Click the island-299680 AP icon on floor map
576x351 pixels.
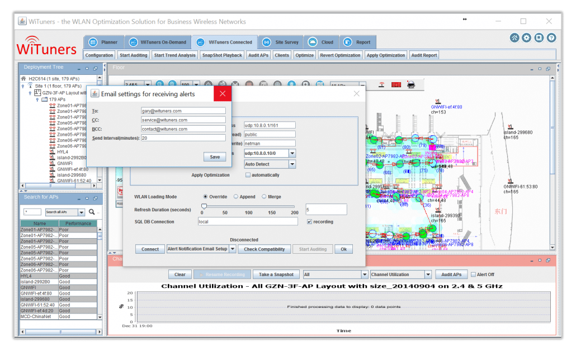510,127
